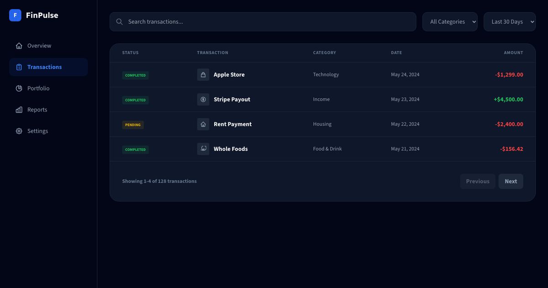The image size is (548, 288).
Task: Click the Whole Foods merchant icon
Action: coord(203,149)
